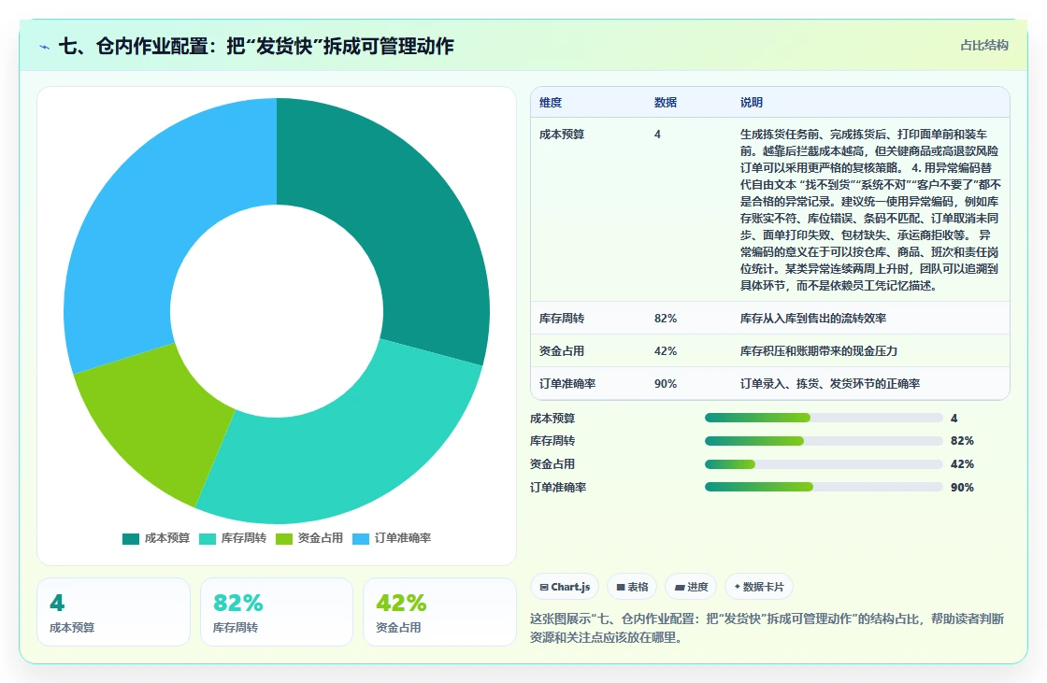Viewport: 1047px width, 683px height.
Task: Click the 库存积压和账期带来的现金压力 description
Action: (819, 351)
